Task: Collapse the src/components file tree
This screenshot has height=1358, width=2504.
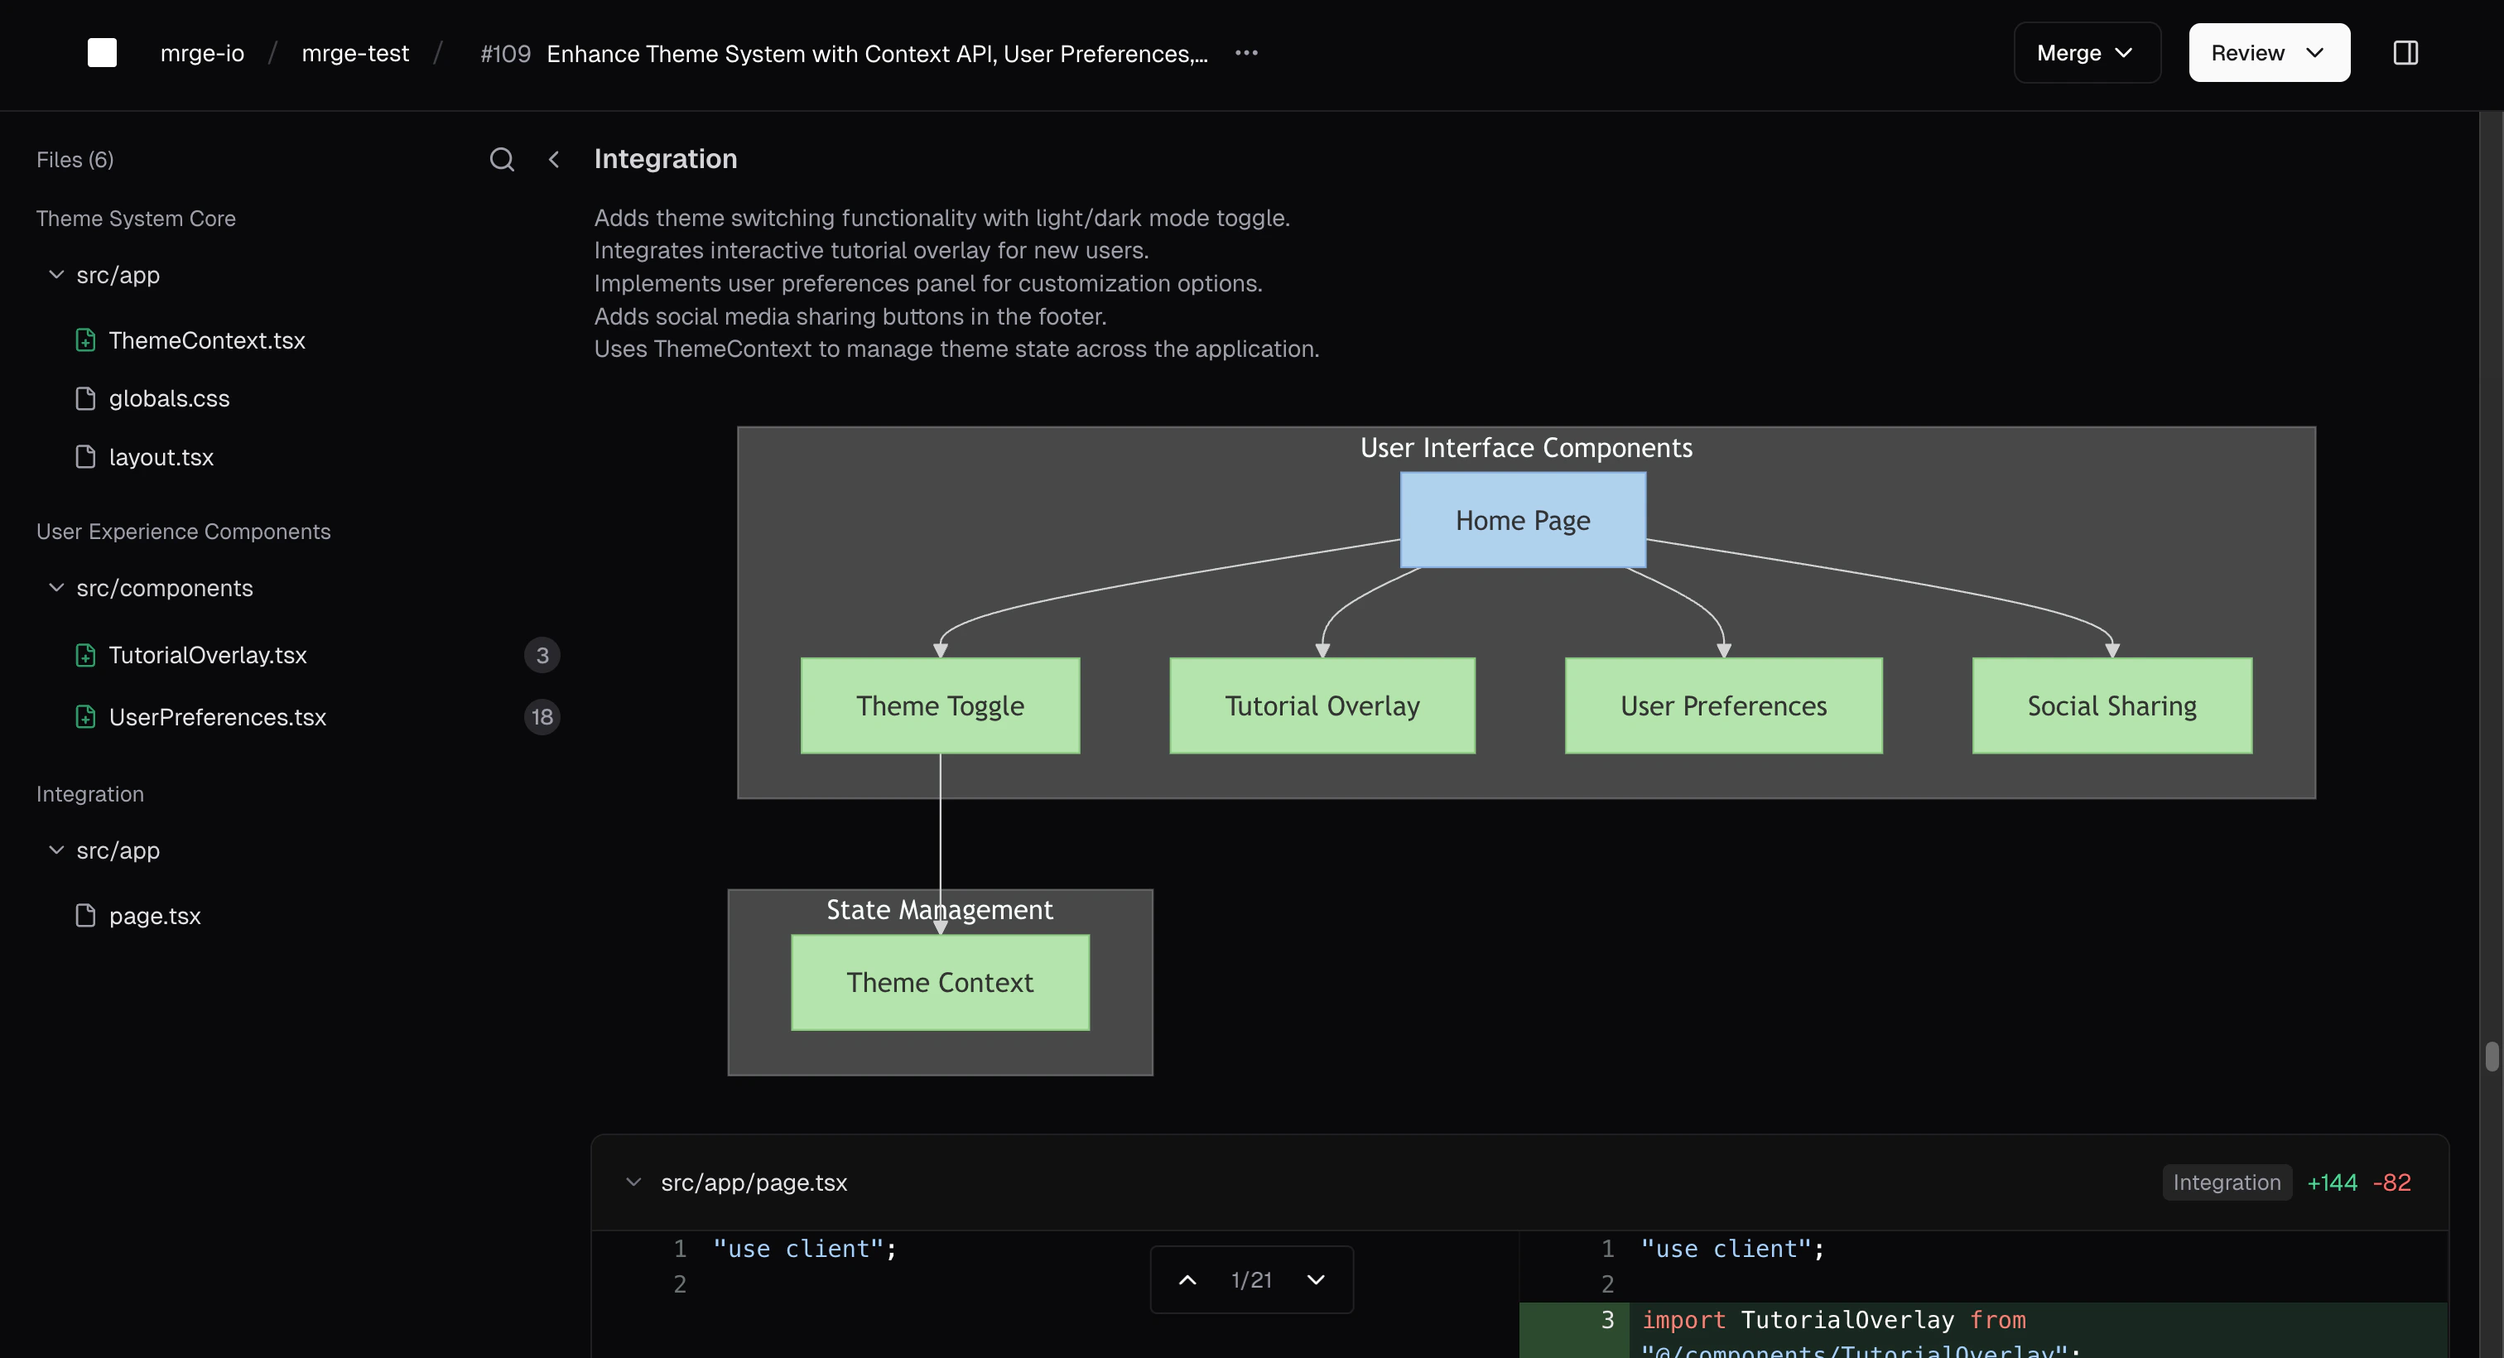Action: coord(55,587)
